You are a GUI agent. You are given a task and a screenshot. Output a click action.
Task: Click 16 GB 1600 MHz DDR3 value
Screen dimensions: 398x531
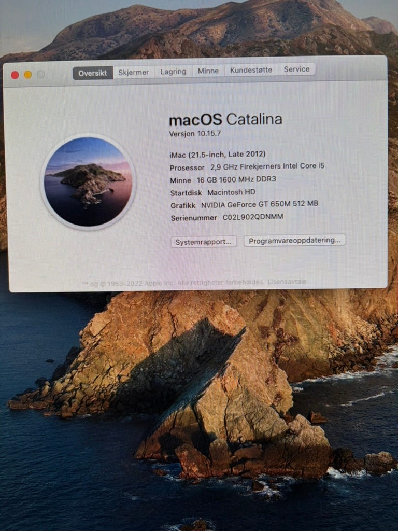pos(236,179)
